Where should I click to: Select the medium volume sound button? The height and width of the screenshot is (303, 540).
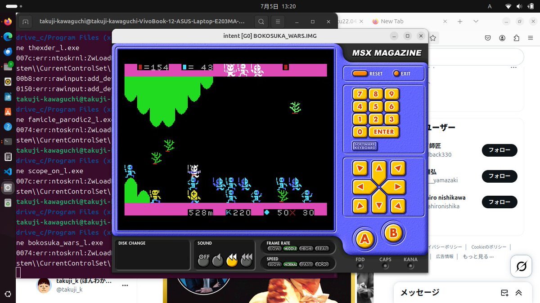click(x=232, y=259)
